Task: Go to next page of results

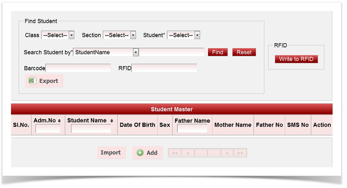Action: coord(227,153)
